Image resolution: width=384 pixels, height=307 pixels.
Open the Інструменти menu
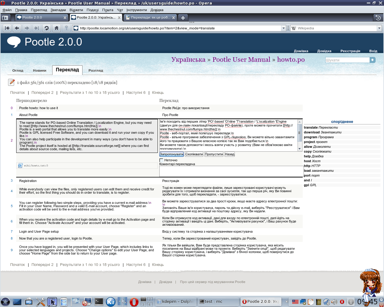(x=137, y=10)
